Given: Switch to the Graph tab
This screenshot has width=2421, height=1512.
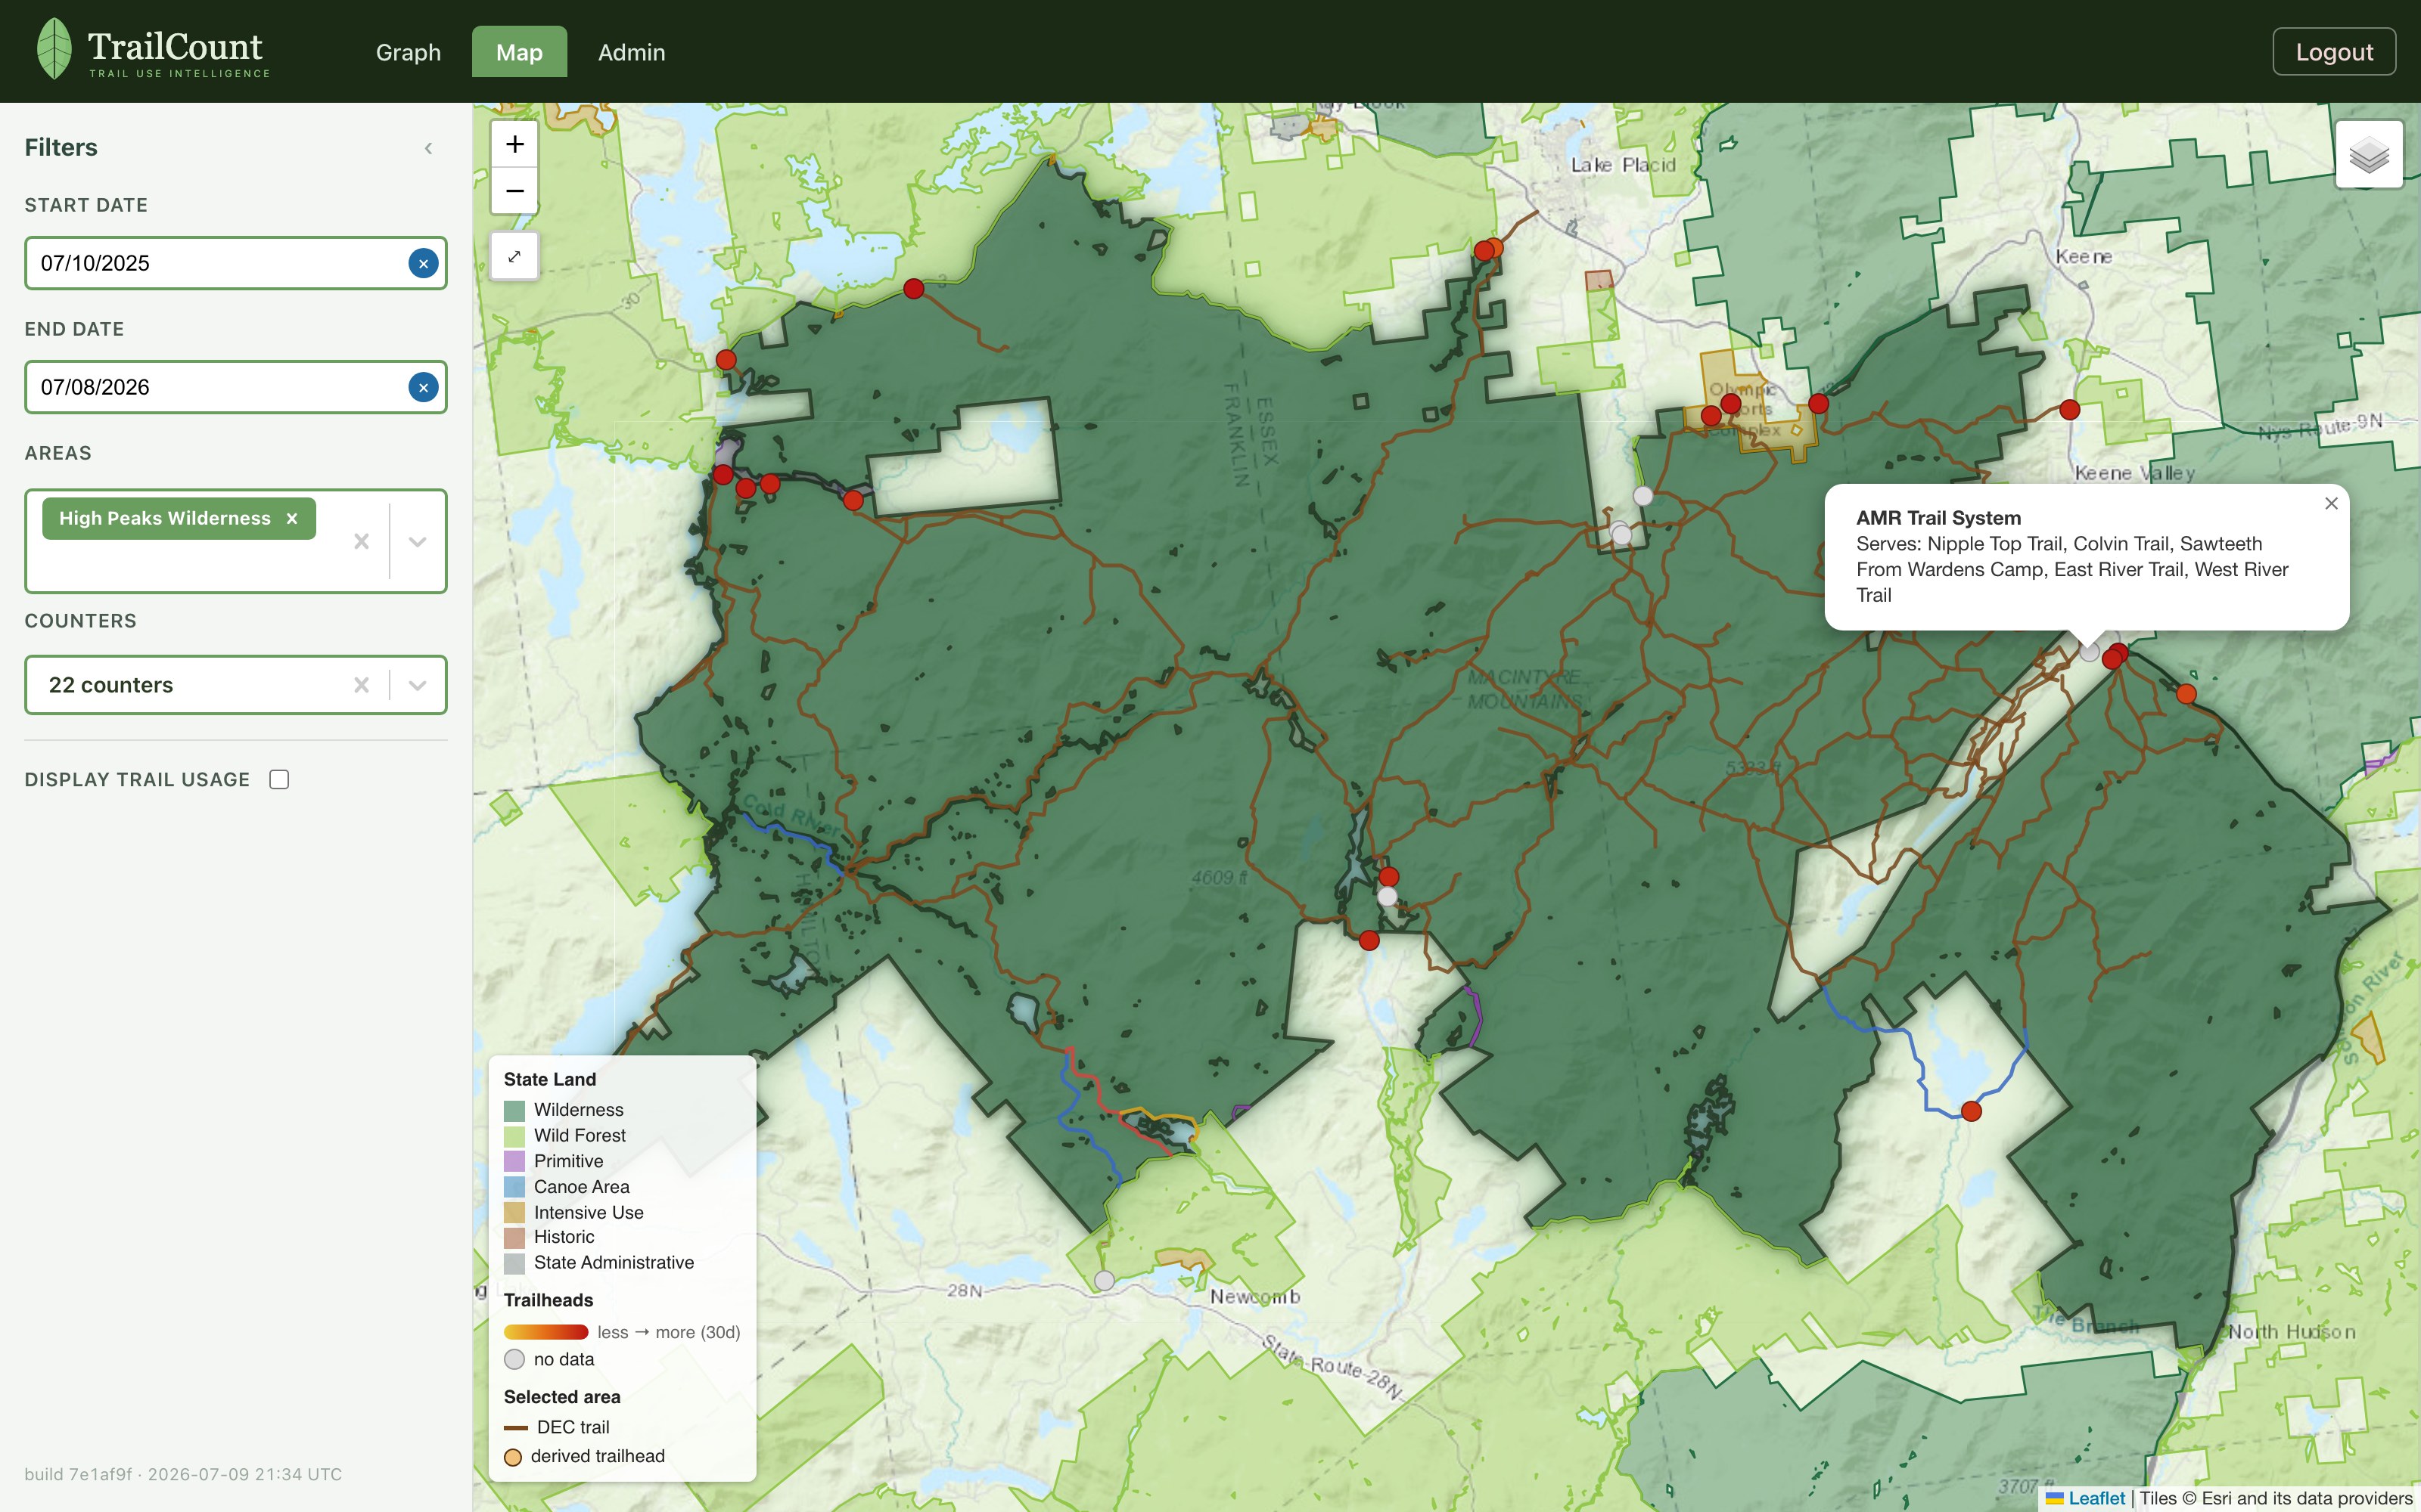Looking at the screenshot, I should (x=409, y=52).
